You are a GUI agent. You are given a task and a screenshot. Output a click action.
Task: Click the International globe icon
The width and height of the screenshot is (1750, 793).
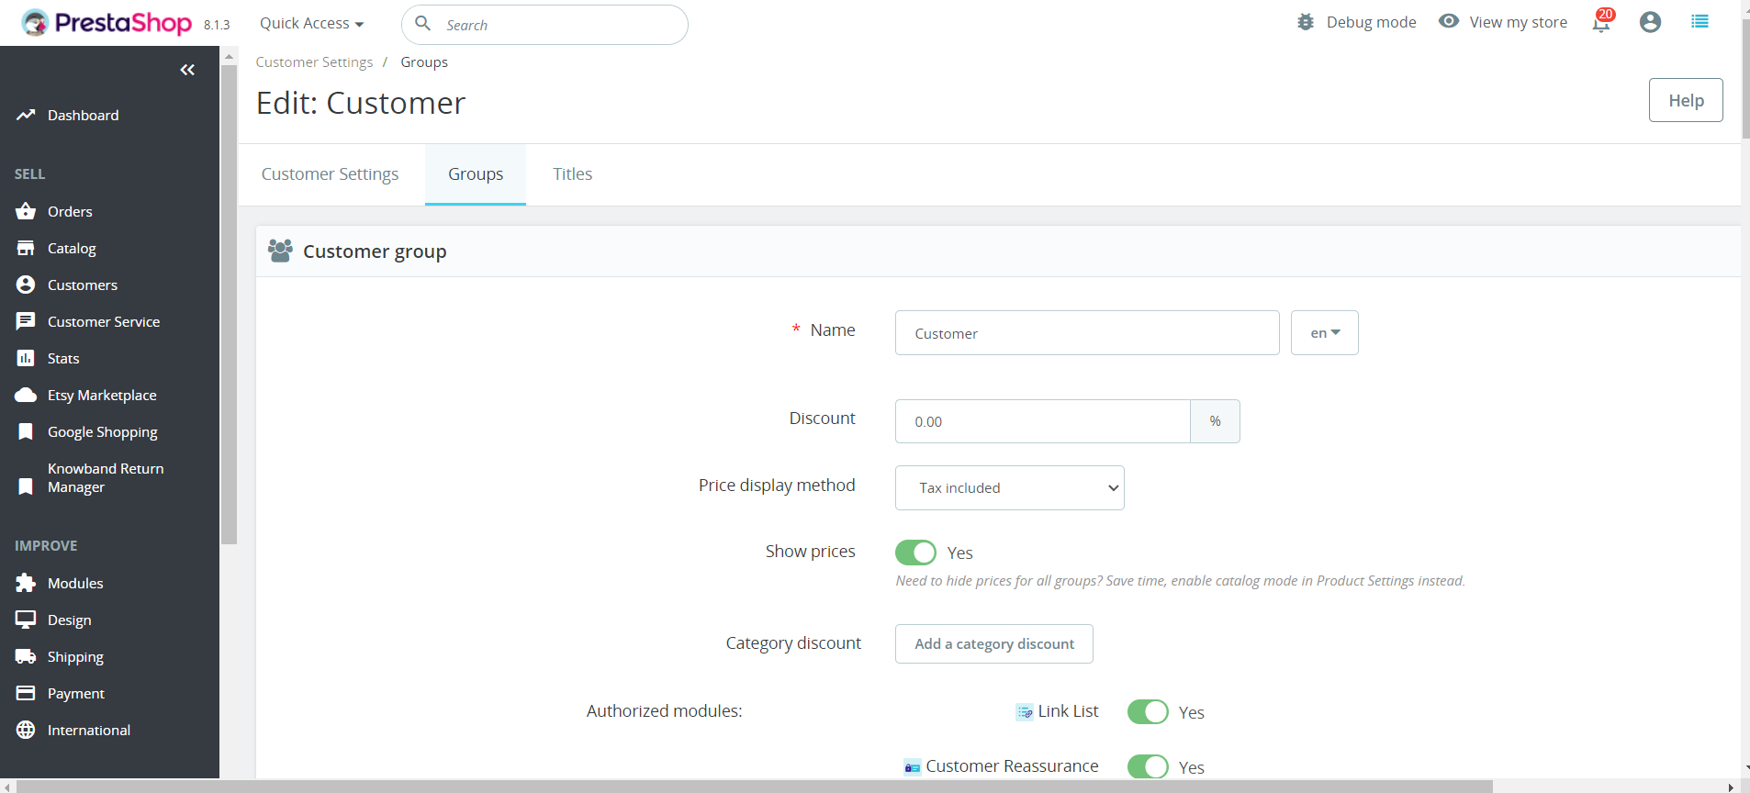(26, 730)
